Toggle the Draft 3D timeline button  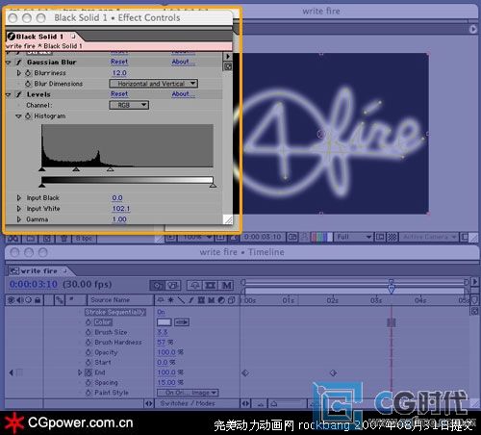pyautogui.click(x=173, y=285)
